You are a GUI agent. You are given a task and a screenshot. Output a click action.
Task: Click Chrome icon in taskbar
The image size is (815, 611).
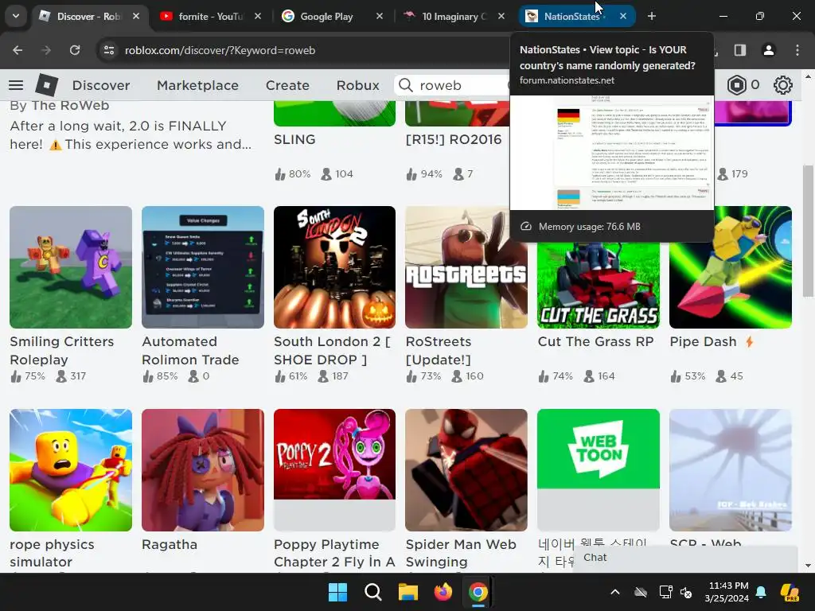[x=478, y=592]
